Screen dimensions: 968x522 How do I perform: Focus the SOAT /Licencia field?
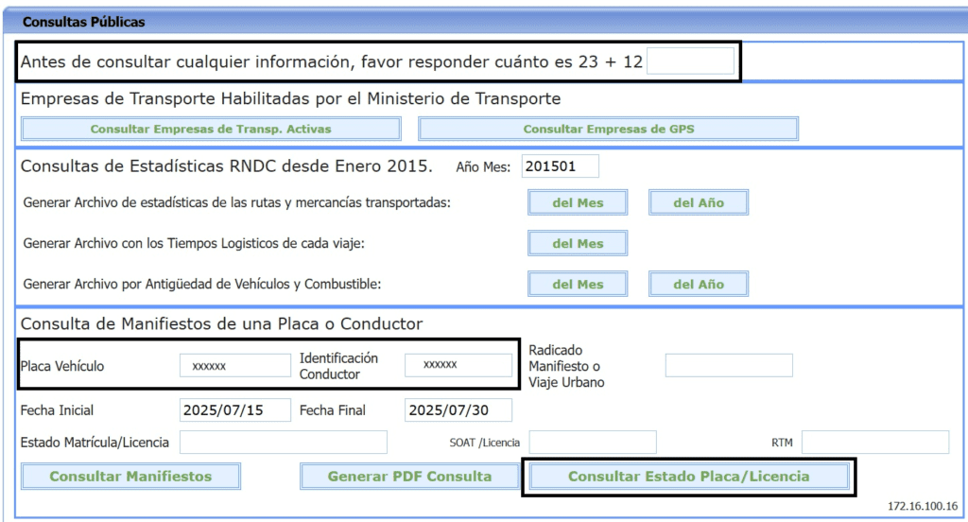pyautogui.click(x=592, y=443)
